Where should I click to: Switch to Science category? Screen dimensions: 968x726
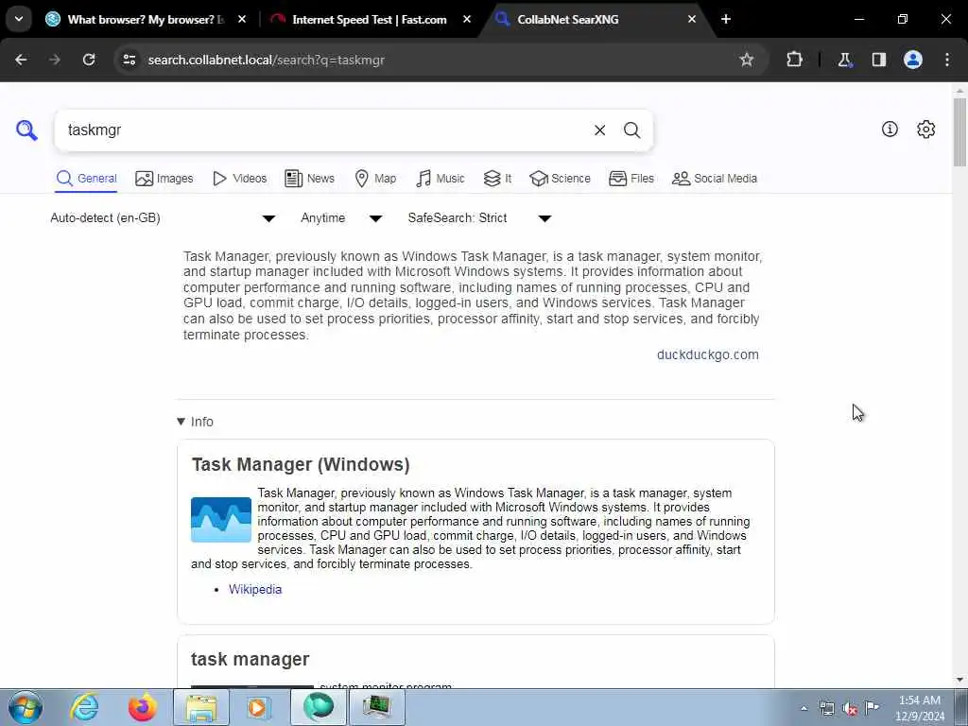click(x=560, y=179)
